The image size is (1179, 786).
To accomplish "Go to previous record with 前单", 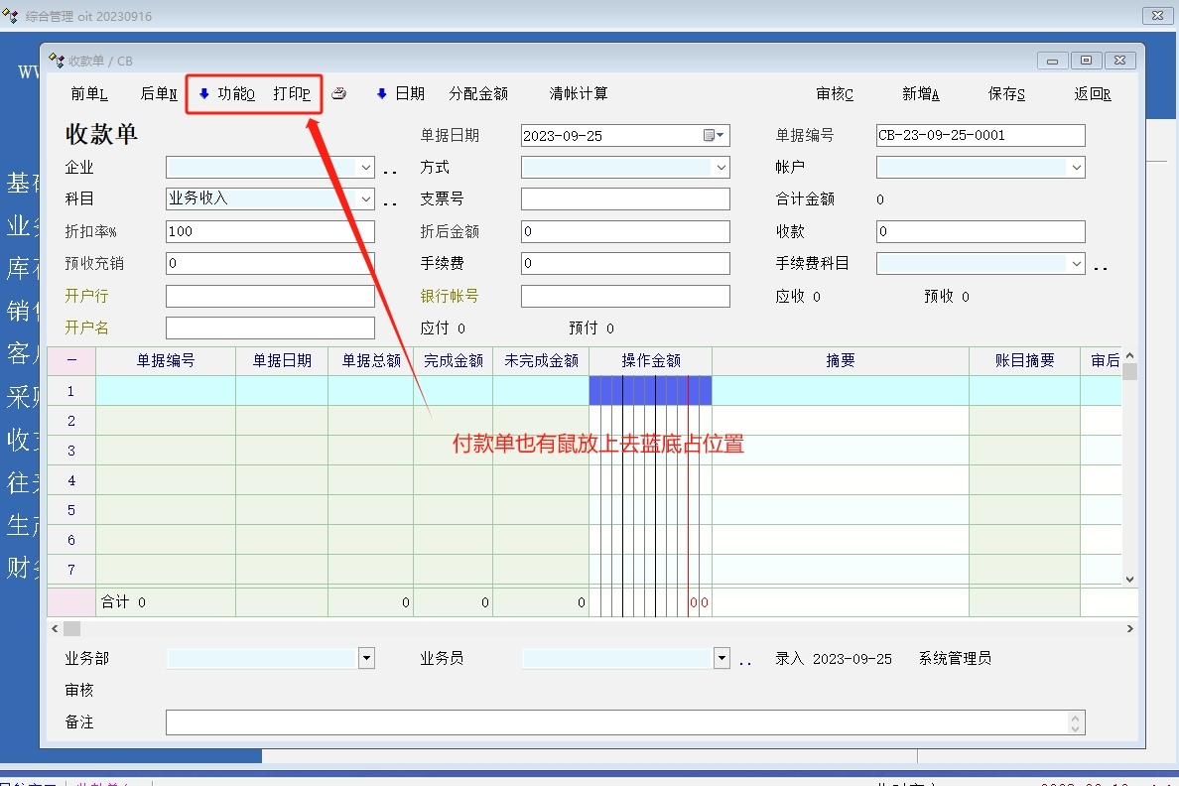I will pyautogui.click(x=89, y=94).
